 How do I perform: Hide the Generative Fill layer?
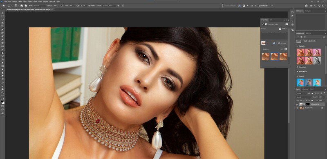tap(297, 104)
